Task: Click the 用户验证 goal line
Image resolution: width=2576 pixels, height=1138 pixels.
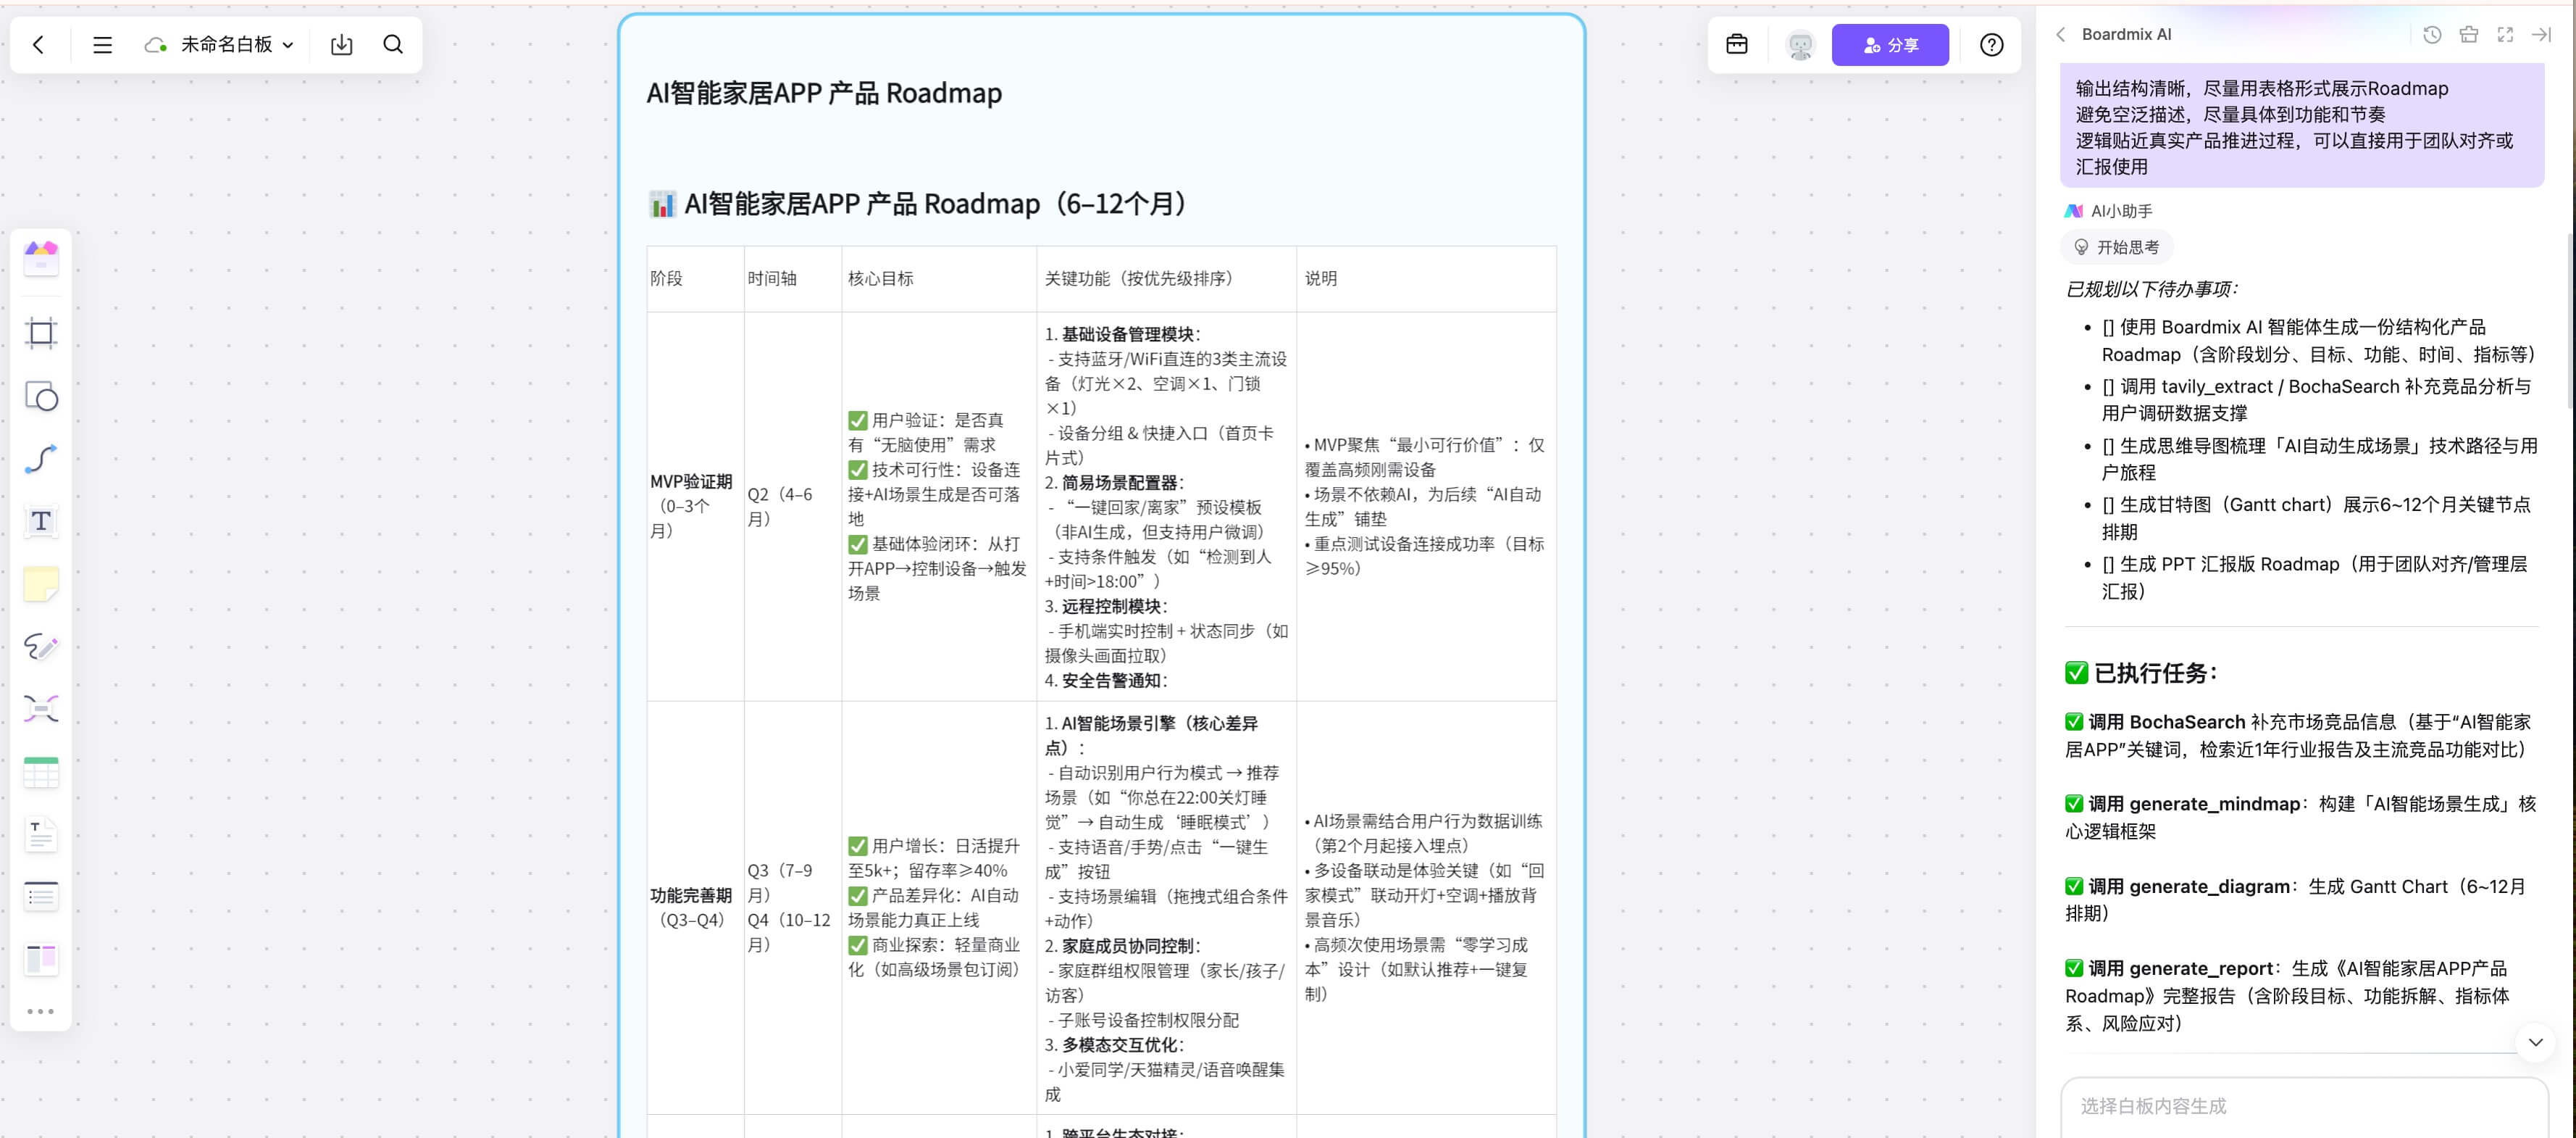Action: click(926, 433)
